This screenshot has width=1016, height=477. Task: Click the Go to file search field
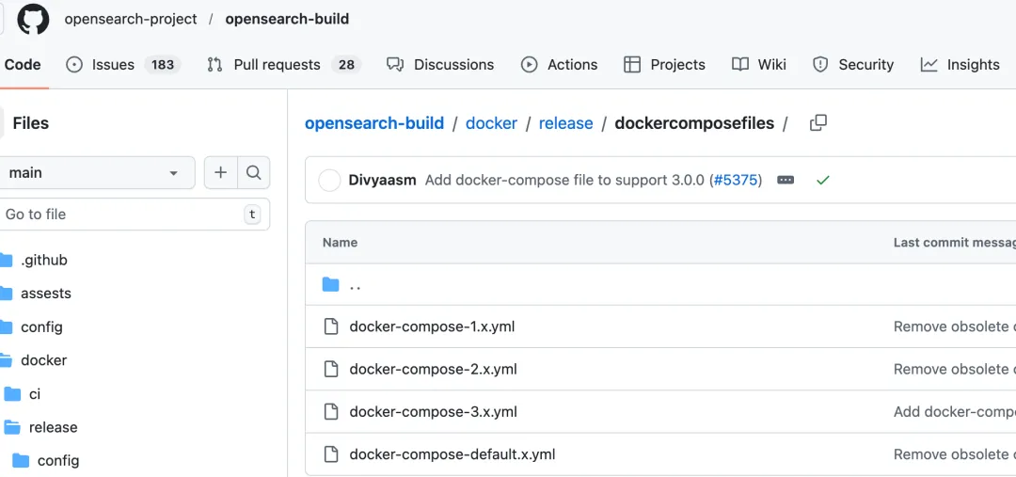(122, 215)
